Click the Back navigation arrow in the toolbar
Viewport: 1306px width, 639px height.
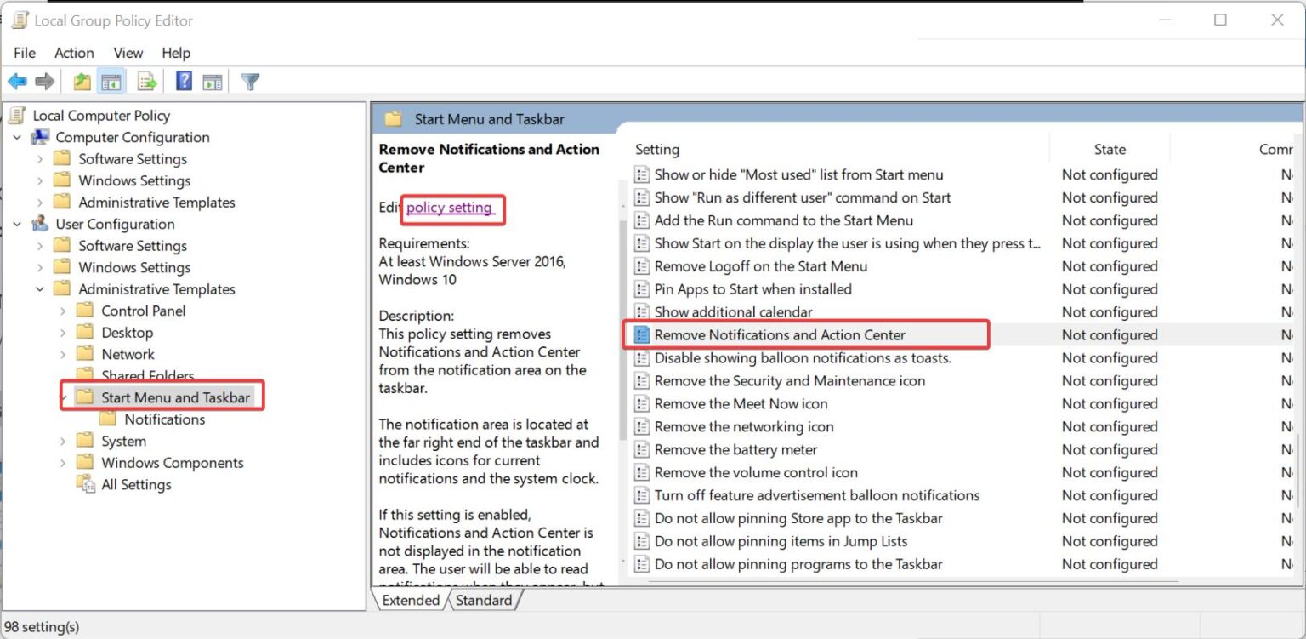(17, 81)
